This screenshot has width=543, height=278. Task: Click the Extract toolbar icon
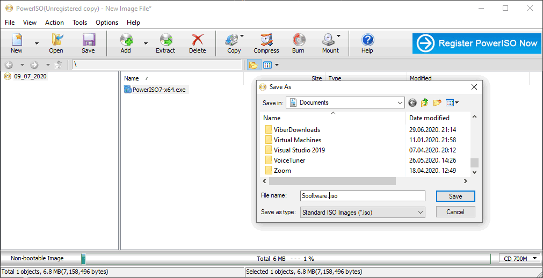pyautogui.click(x=166, y=40)
